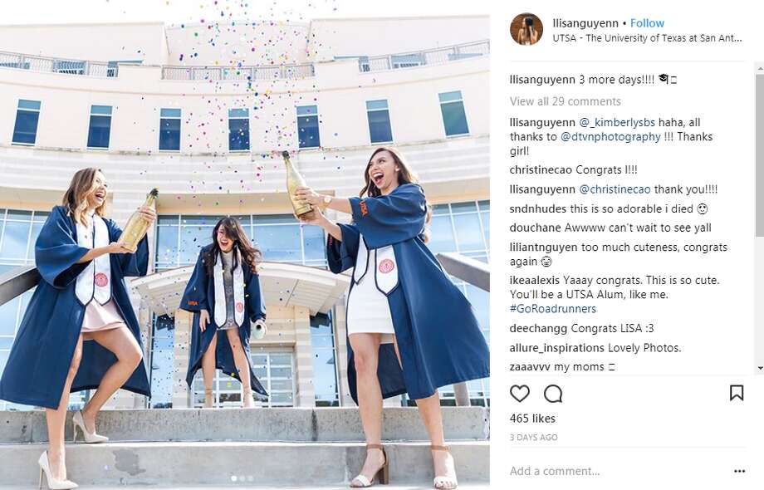Click scrollbar down arrow in comments
764x490 pixels.
(760, 369)
